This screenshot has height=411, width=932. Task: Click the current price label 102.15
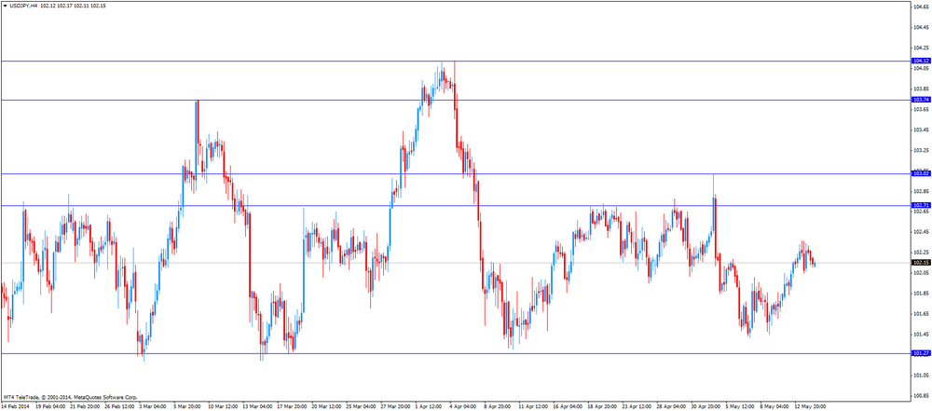921,262
